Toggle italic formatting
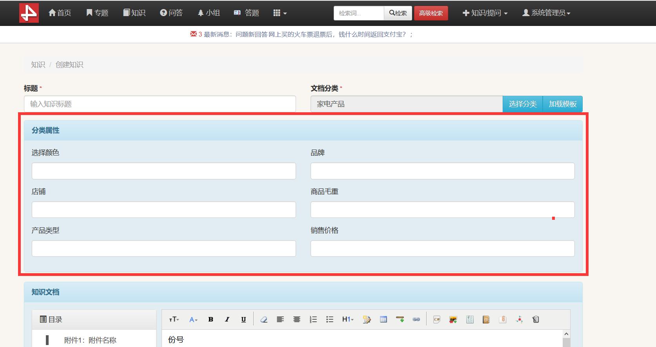Viewport: 656px width, 347px height. click(227, 320)
